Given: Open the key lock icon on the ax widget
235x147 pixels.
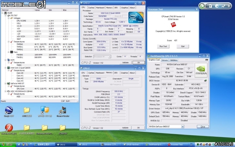Looking at the screenshot, I should (x=210, y=6).
